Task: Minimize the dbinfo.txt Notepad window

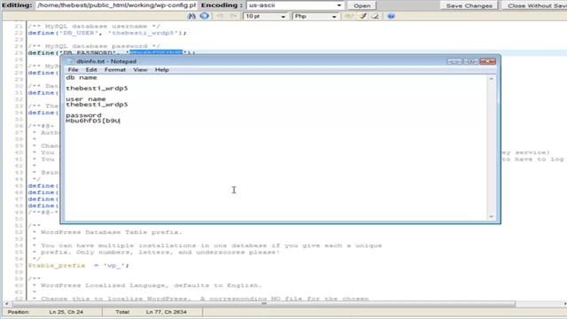Action: [454, 61]
